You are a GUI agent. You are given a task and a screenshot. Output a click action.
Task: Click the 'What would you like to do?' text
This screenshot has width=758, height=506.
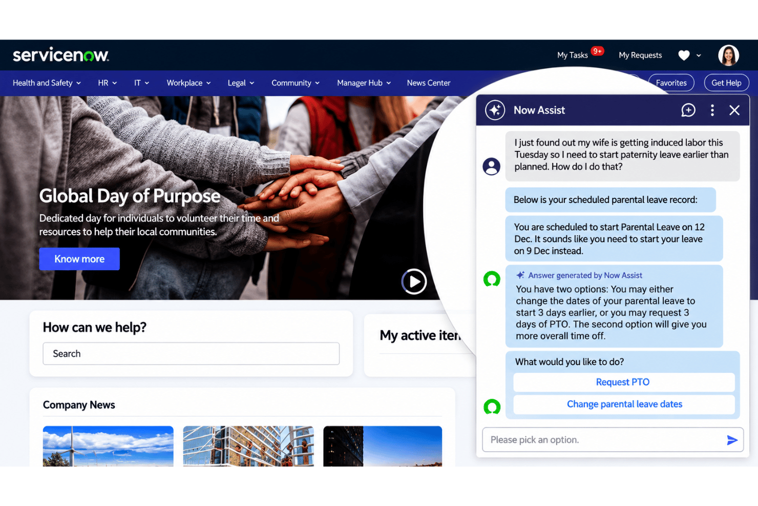coord(570,362)
